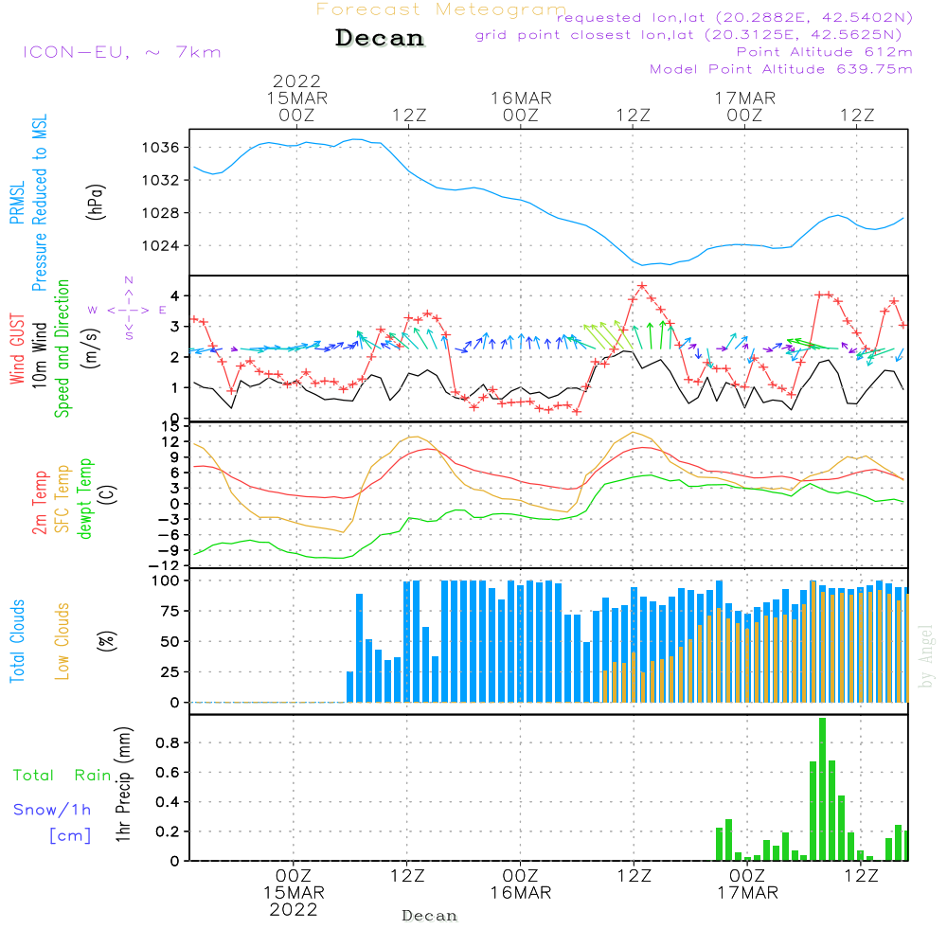Click 'Speed and Direction' green label

coord(63,348)
